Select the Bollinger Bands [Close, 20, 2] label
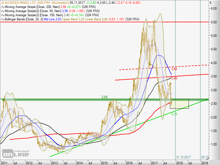The image size is (220, 165). 24,19
